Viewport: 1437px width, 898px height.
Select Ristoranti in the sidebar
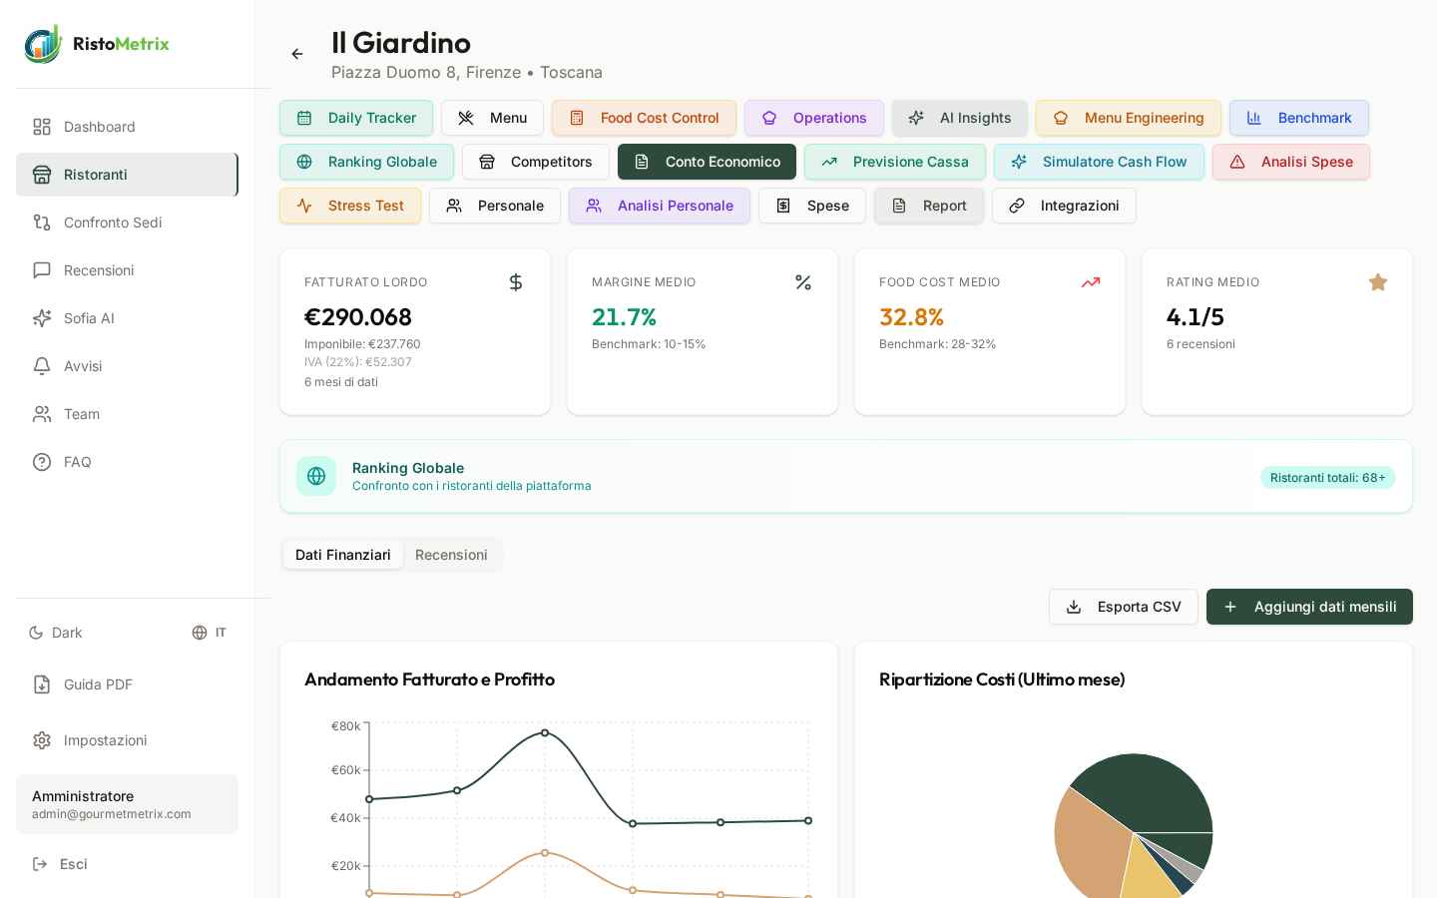(x=127, y=175)
